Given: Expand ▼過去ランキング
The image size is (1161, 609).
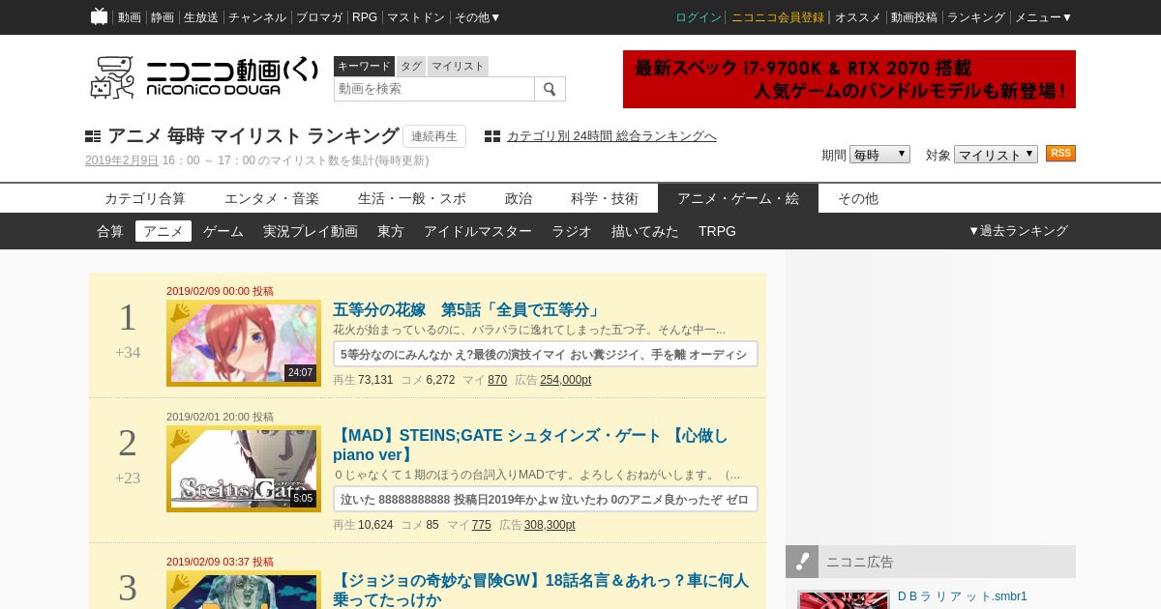Looking at the screenshot, I should [x=1018, y=231].
